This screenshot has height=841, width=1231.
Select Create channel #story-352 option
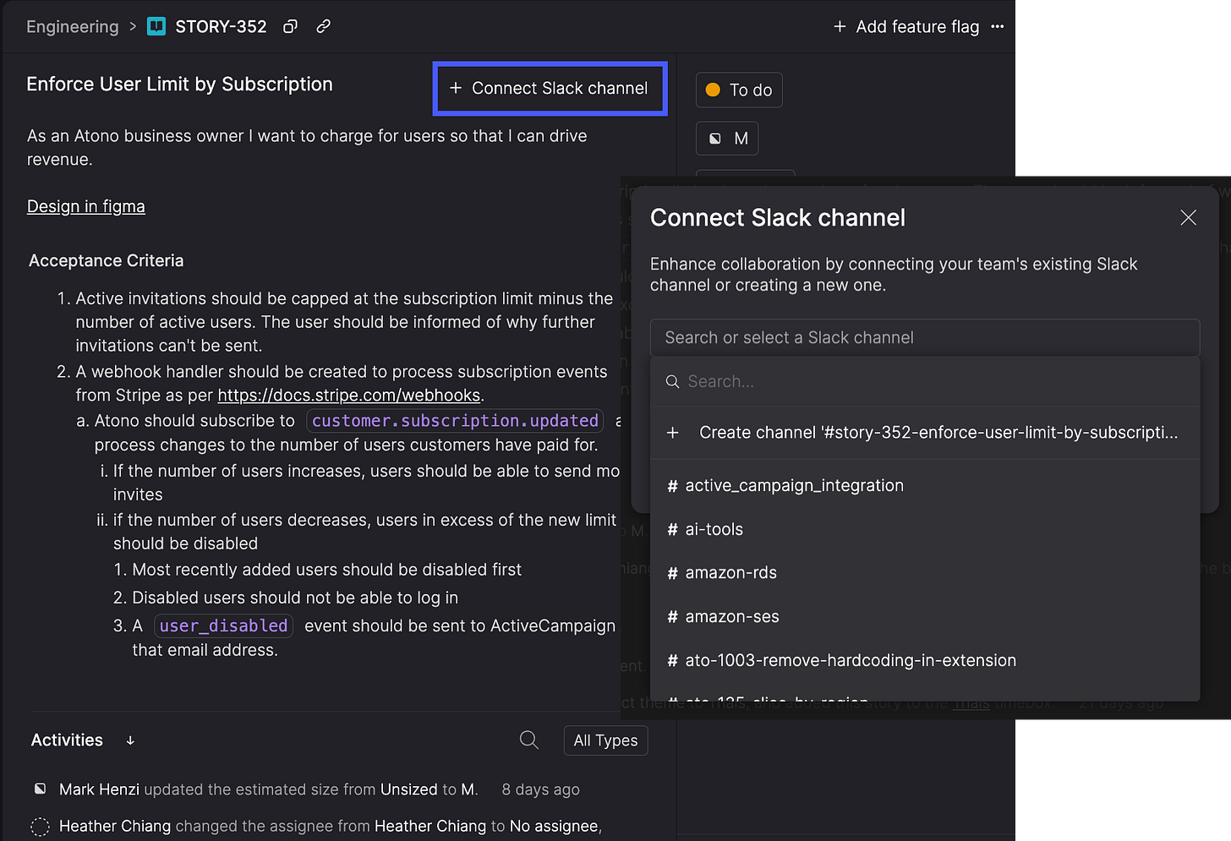click(x=925, y=433)
